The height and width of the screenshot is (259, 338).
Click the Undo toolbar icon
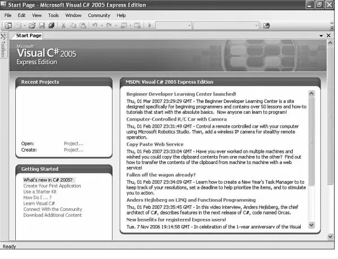(94, 25)
